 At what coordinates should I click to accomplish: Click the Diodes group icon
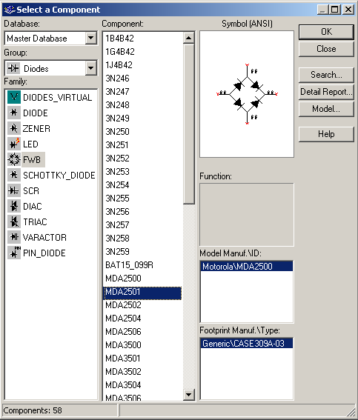13,68
